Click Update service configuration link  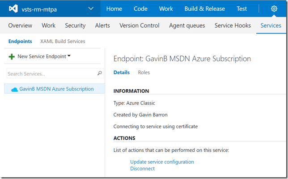click(x=162, y=162)
